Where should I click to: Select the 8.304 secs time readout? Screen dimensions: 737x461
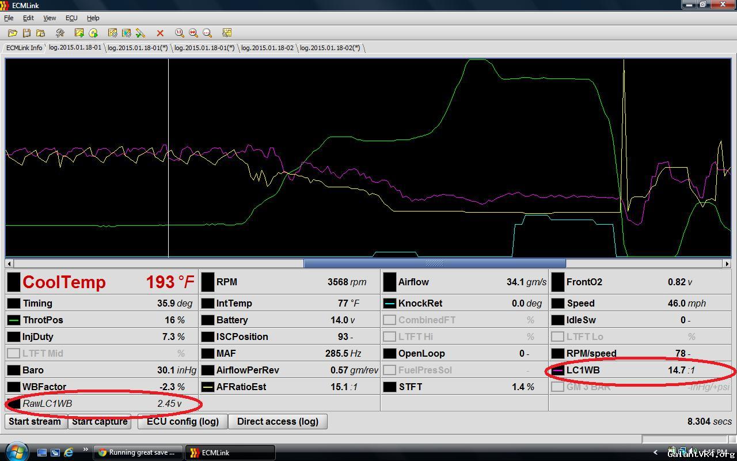(x=709, y=421)
